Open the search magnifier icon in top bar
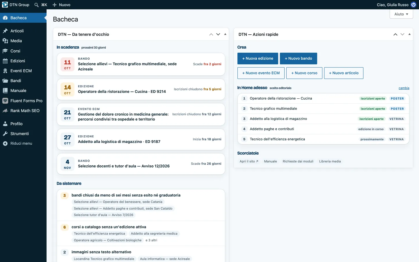The width and height of the screenshot is (419, 262). click(36, 5)
